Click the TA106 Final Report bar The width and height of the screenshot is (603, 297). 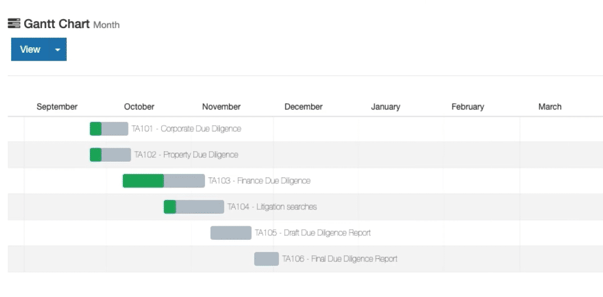point(266,259)
